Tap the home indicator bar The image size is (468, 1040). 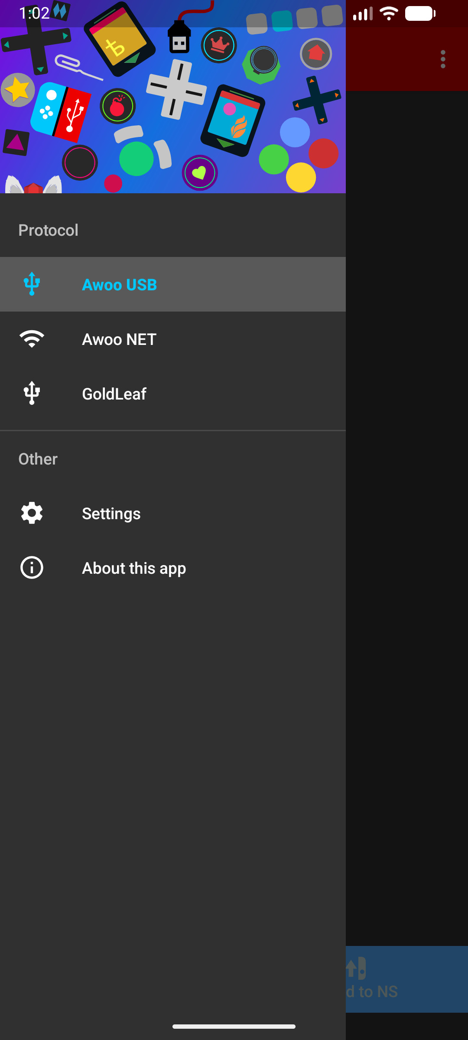point(234,1026)
